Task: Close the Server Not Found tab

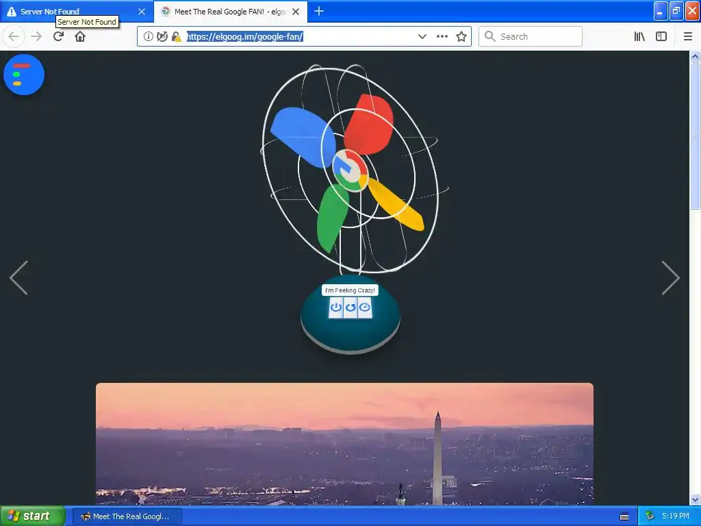Action: pos(142,12)
